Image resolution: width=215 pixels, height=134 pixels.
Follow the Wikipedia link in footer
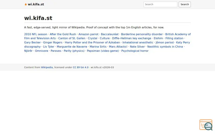[47, 68]
